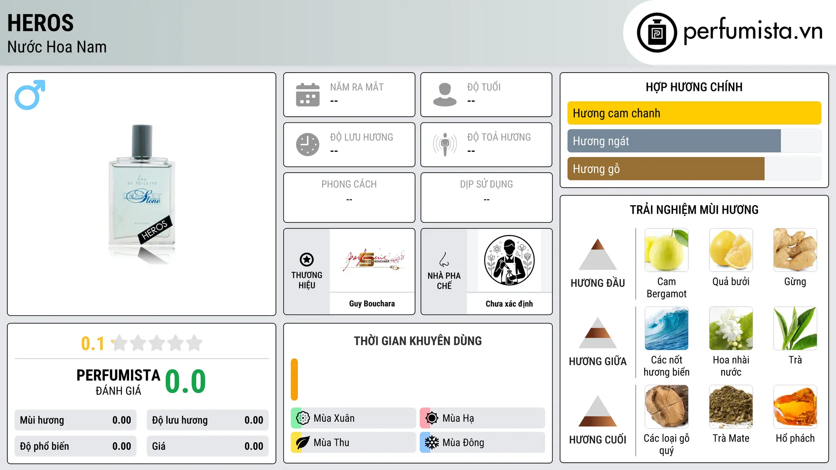Click the Mùa Đông season label

click(x=463, y=443)
